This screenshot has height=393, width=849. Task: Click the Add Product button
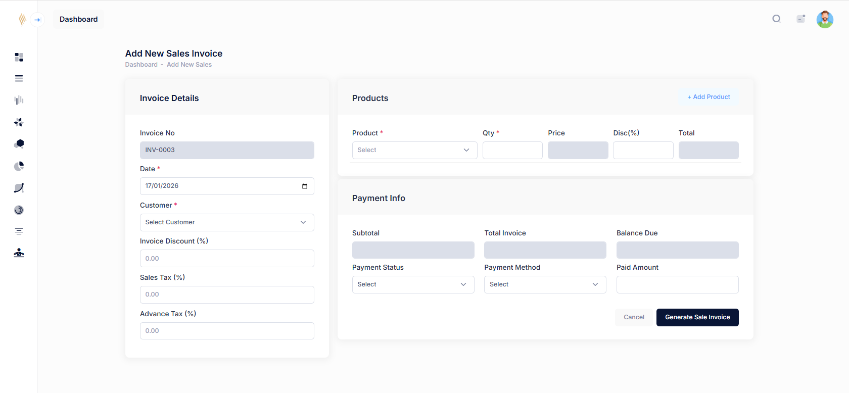coord(709,97)
